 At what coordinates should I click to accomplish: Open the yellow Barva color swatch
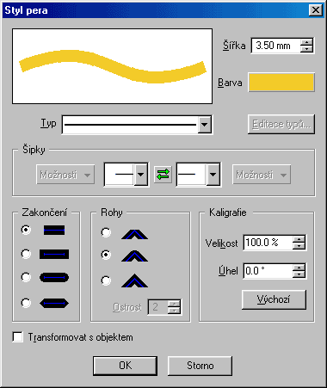[281, 83]
